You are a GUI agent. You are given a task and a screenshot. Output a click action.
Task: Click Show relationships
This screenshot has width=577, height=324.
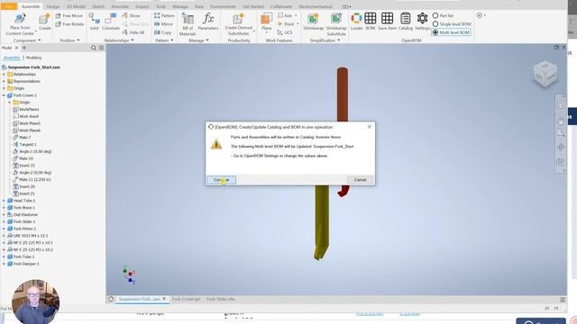(131, 15)
